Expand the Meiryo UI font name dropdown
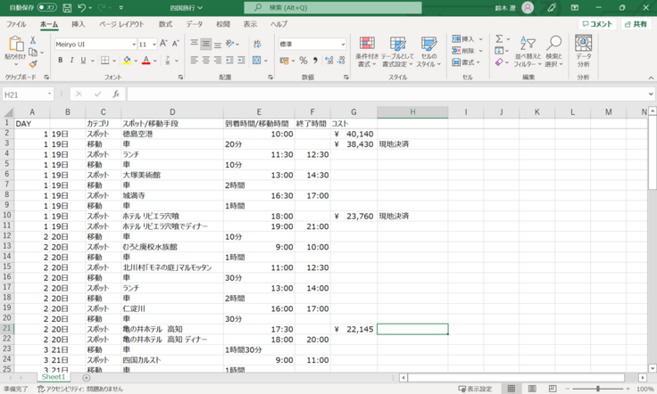Image resolution: width=657 pixels, height=394 pixels. tap(132, 44)
